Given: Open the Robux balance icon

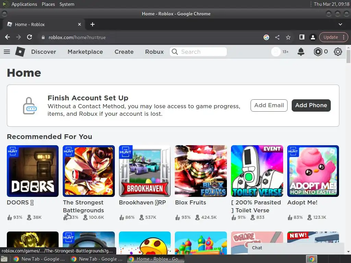Looking at the screenshot, I should (318, 52).
